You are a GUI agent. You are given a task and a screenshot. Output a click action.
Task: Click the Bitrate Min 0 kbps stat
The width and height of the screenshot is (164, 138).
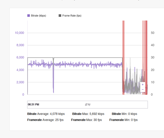click(x=124, y=114)
